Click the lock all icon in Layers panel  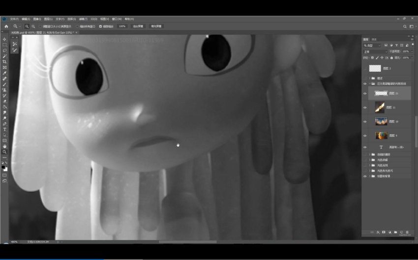(391, 57)
